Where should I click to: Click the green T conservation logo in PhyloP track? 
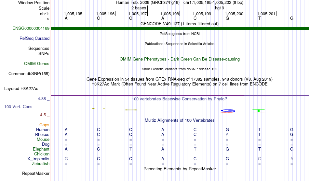pyautogui.click(x=259, y=111)
